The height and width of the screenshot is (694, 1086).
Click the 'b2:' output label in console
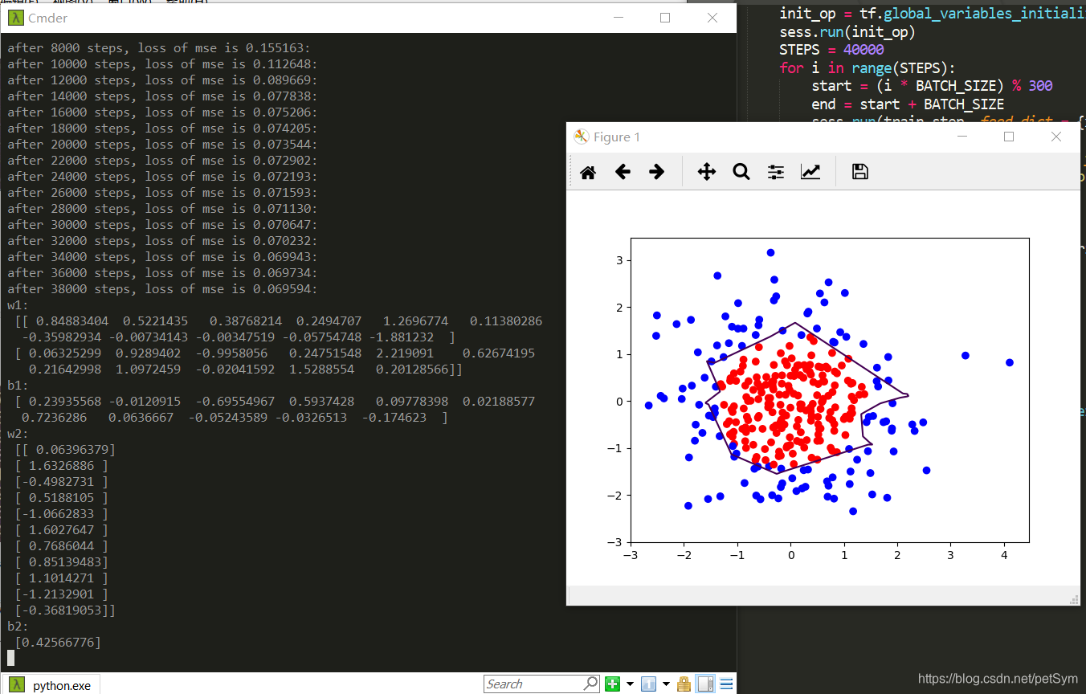click(18, 627)
